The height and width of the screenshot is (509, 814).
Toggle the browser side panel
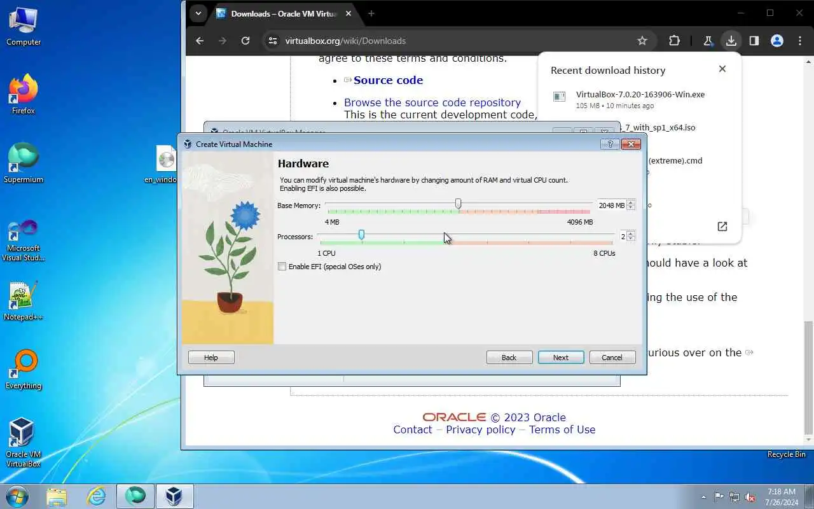(754, 41)
